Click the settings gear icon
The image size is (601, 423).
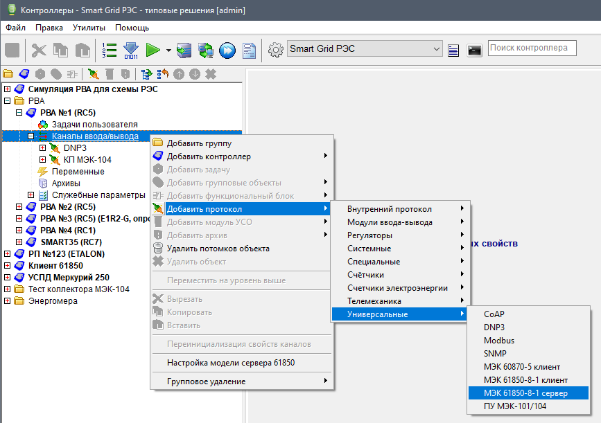tap(276, 49)
